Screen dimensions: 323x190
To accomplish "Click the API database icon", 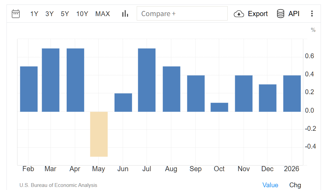I will [x=281, y=14].
